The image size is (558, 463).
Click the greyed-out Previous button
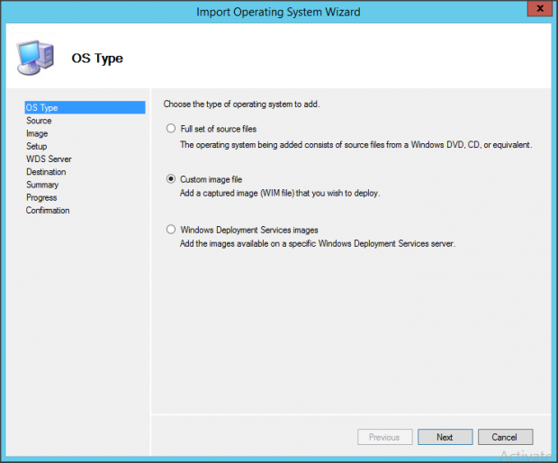(x=384, y=437)
